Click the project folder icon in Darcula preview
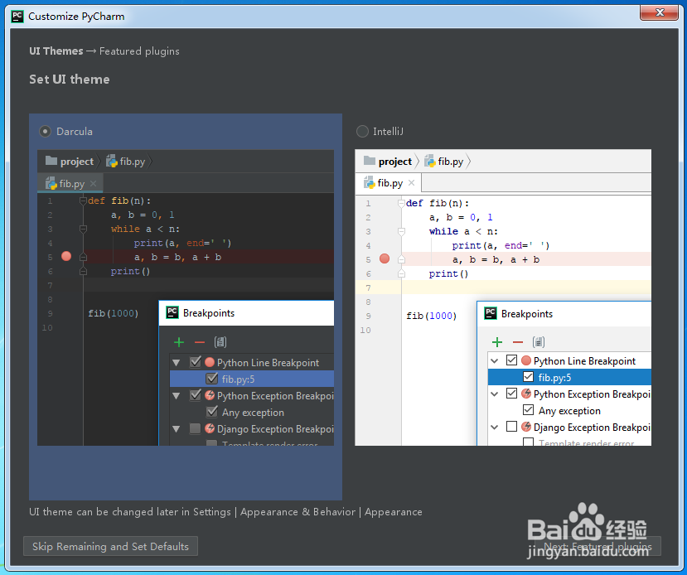687x575 pixels. tap(51, 161)
